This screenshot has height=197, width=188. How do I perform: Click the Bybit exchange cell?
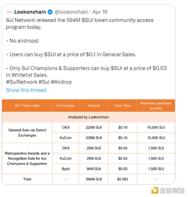[66, 169]
